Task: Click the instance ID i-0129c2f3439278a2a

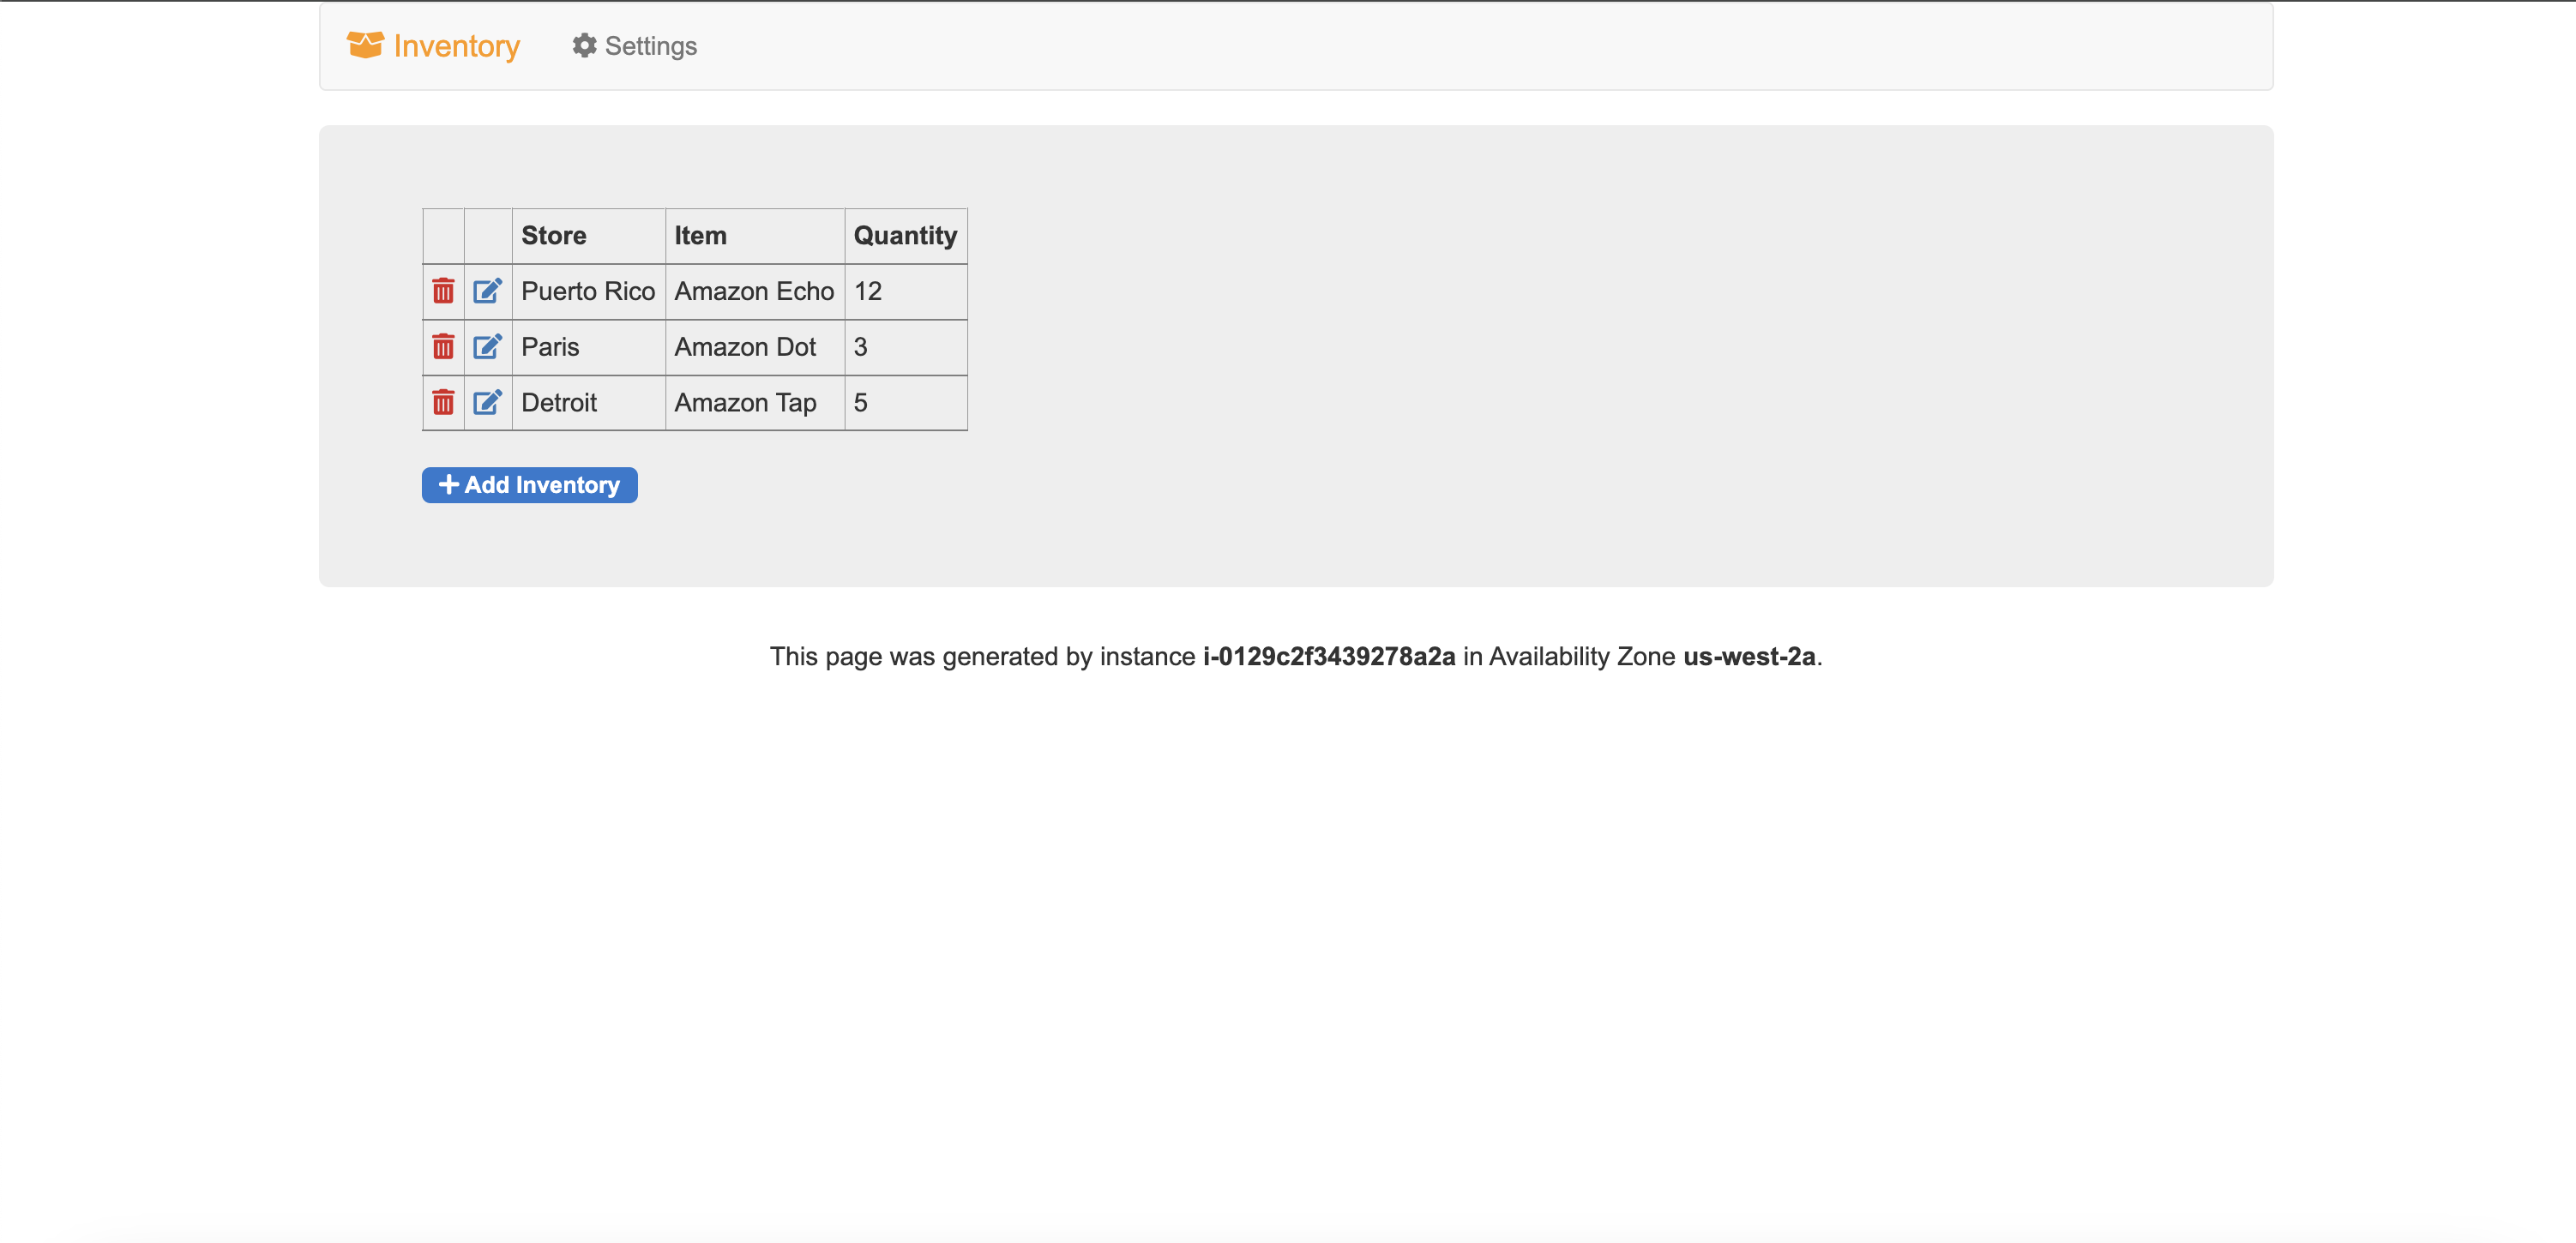Action: pyautogui.click(x=1329, y=657)
